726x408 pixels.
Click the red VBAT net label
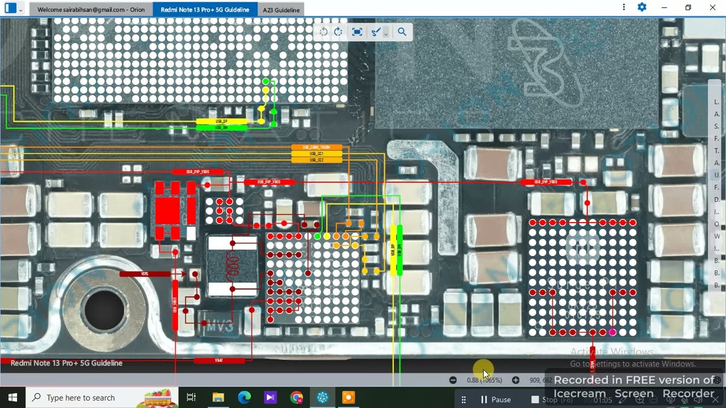220,360
